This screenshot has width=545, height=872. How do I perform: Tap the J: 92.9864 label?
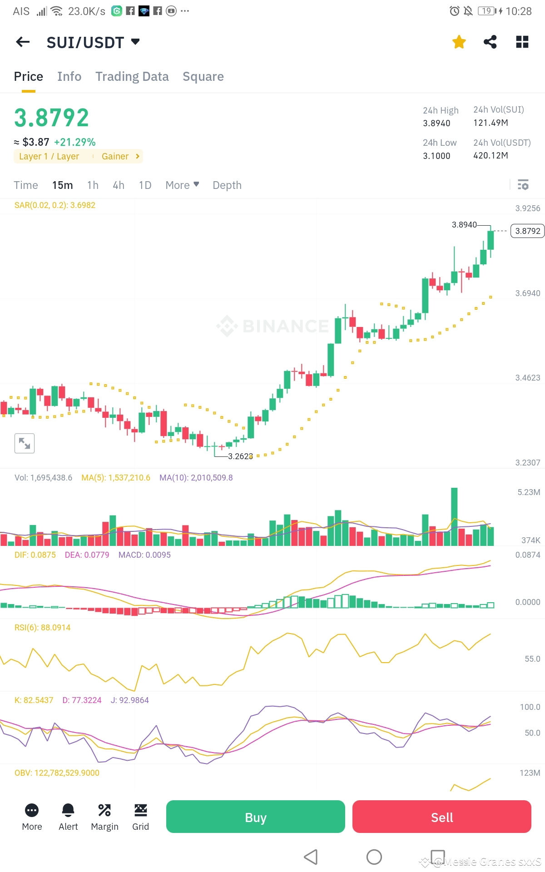click(x=130, y=700)
